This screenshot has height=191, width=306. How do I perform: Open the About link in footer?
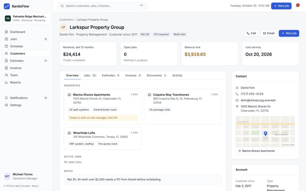tap(35, 186)
